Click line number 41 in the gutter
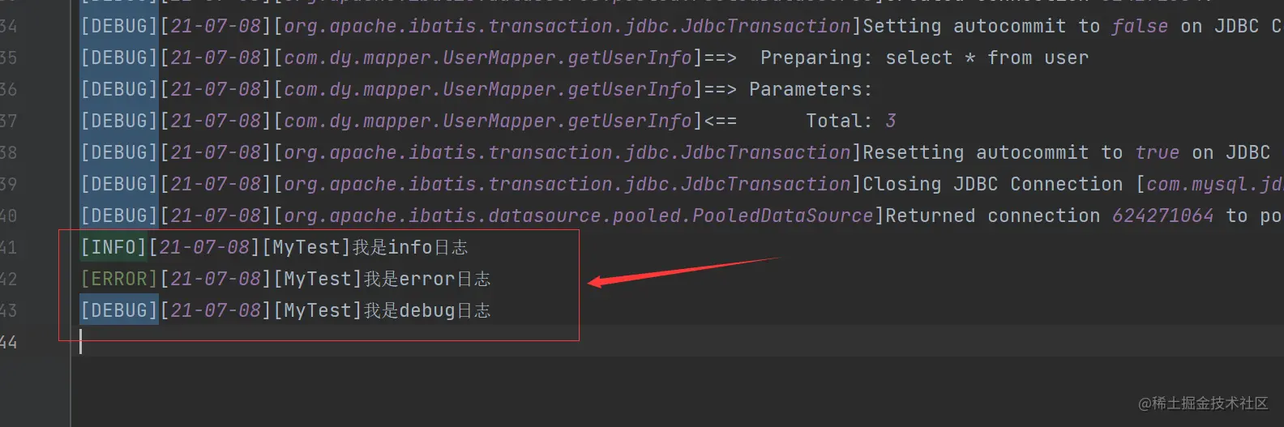The height and width of the screenshot is (427, 1284). [8, 247]
